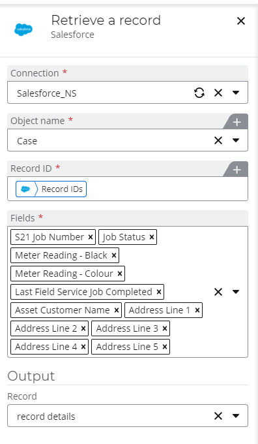Viewport: 258px width, 444px height.
Task: Remove S21 Job Number field tag
Action: tap(91, 237)
